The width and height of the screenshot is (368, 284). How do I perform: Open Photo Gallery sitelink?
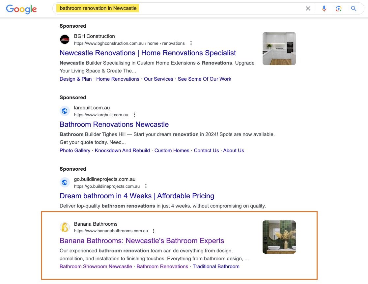coord(75,151)
